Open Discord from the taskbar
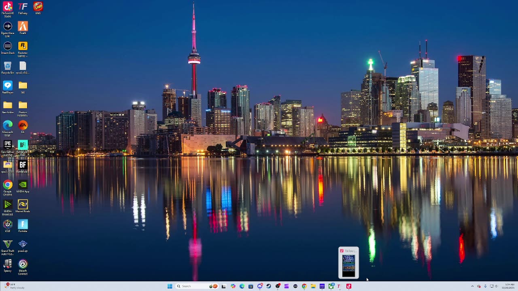This screenshot has height=291, width=518. tap(260, 286)
